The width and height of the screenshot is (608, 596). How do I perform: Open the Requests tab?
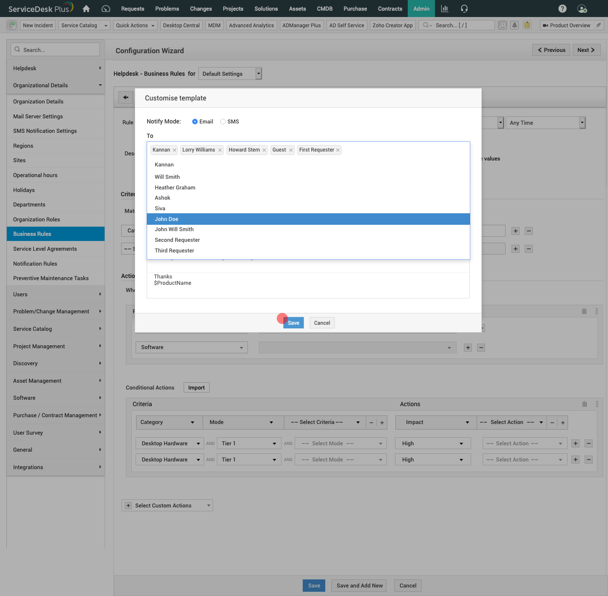click(133, 9)
